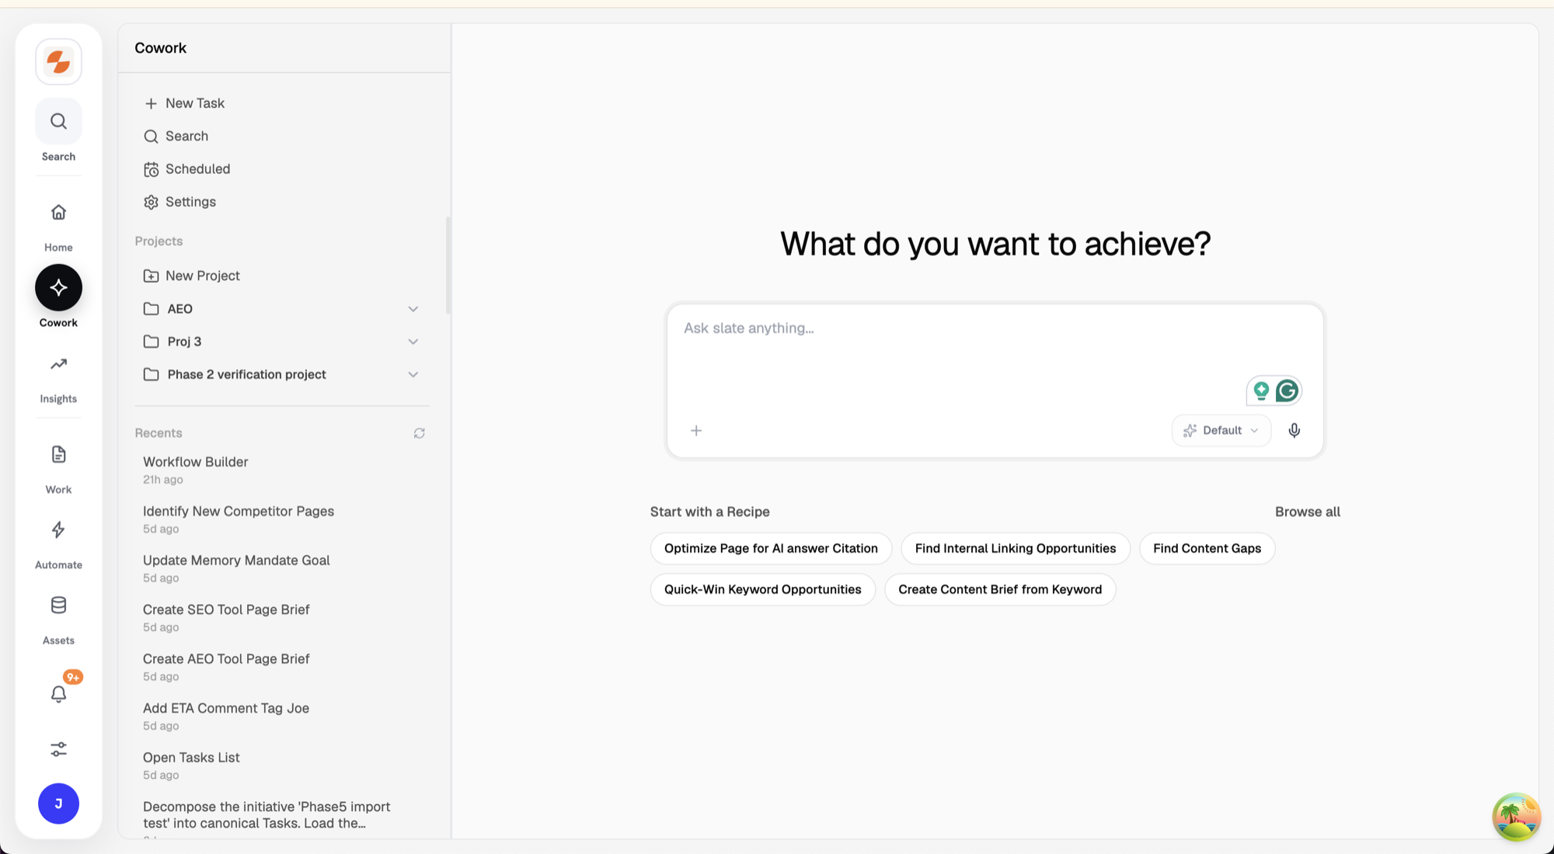
Task: Choose Find Internal Linking Opportunities recipe
Action: coord(1015,548)
